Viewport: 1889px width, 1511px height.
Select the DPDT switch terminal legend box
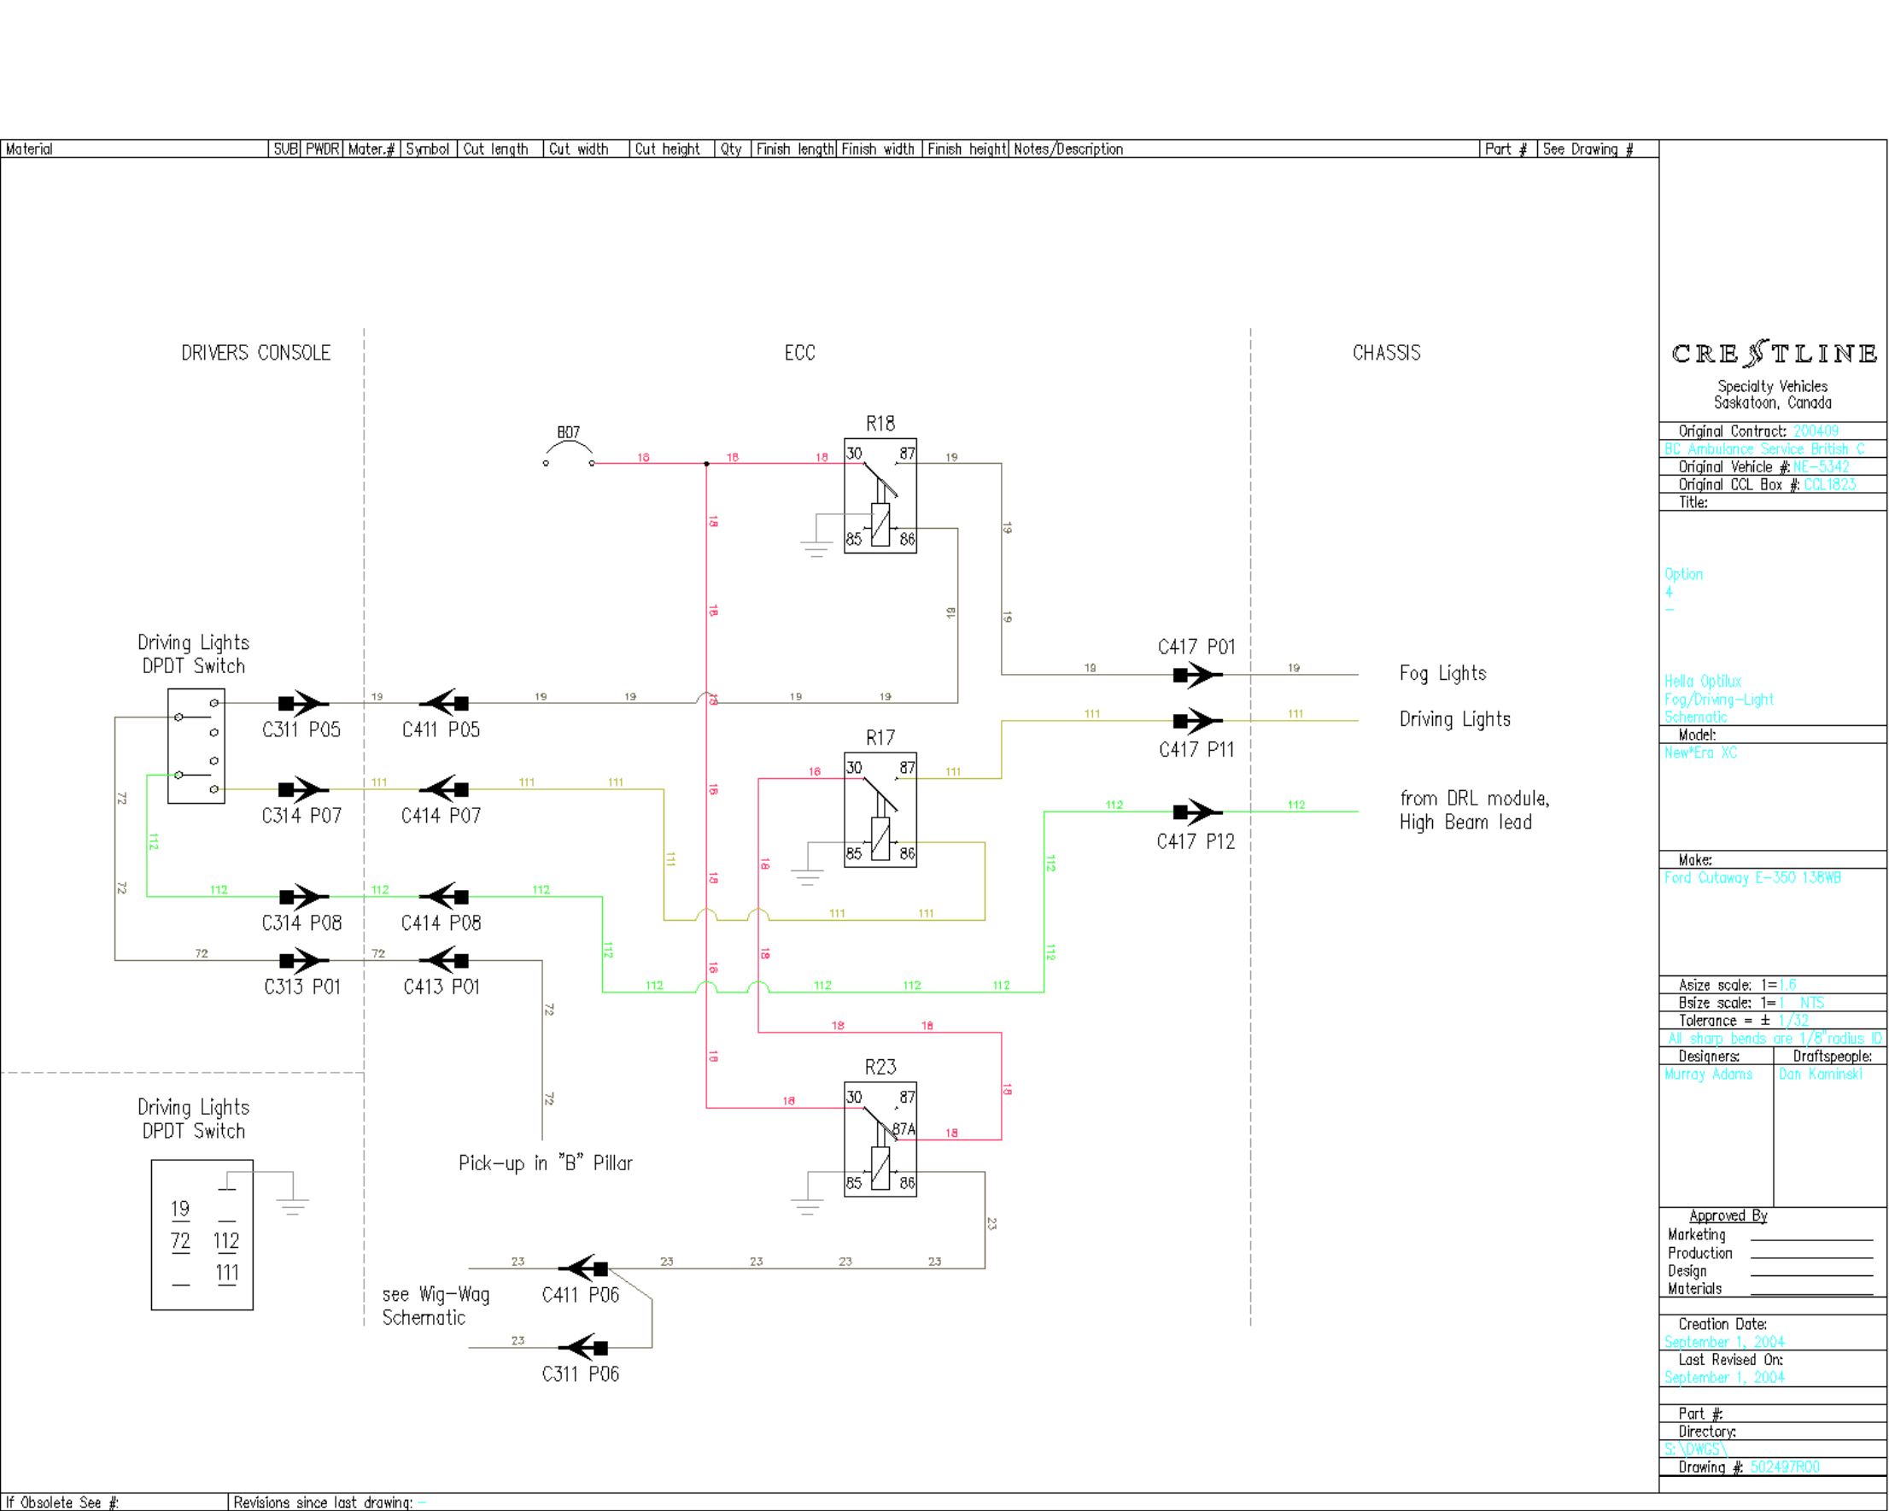202,1235
